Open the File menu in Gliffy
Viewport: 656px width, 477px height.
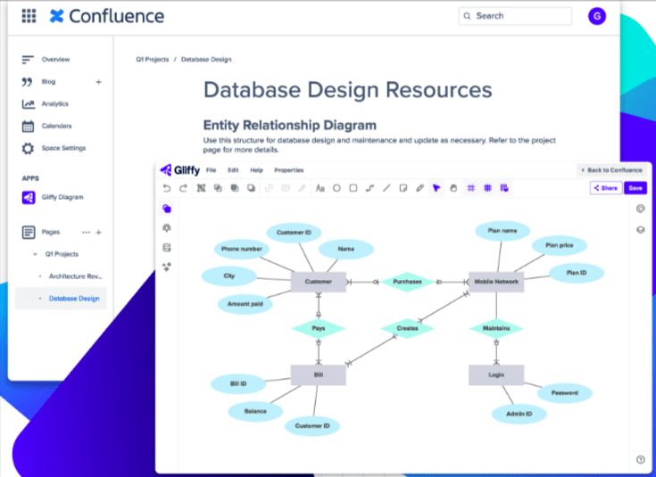212,170
